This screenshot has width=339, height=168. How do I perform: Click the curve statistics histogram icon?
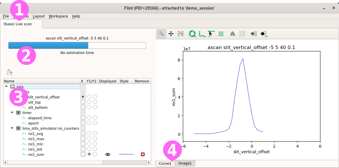tap(232, 34)
